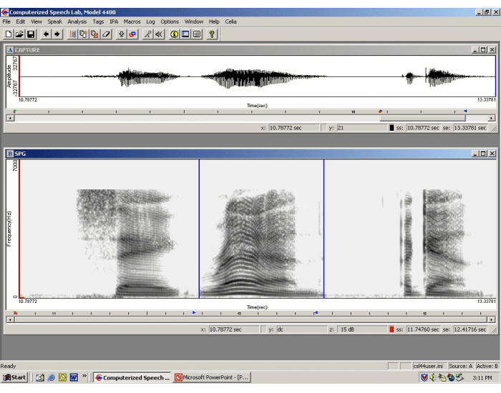The width and height of the screenshot is (501, 393).
Task: Click the red marker on CAPTURE timeline ruler
Action: (380, 111)
